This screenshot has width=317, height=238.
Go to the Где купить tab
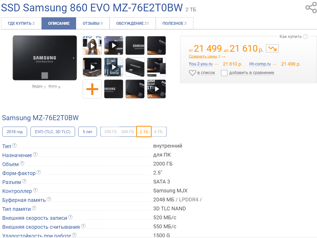pyautogui.click(x=21, y=23)
